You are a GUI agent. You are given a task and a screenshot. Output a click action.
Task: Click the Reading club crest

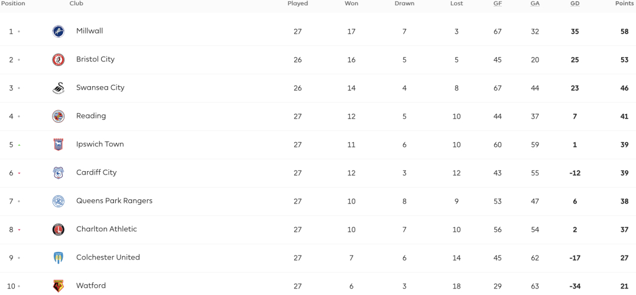[59, 116]
